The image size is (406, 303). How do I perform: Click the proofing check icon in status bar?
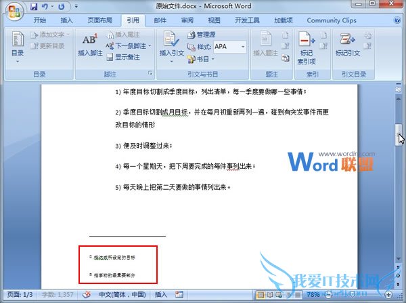pyautogui.click(x=87, y=295)
